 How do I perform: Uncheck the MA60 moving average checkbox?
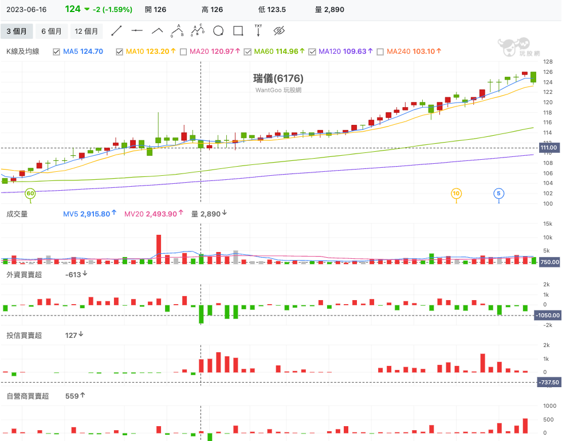point(247,52)
